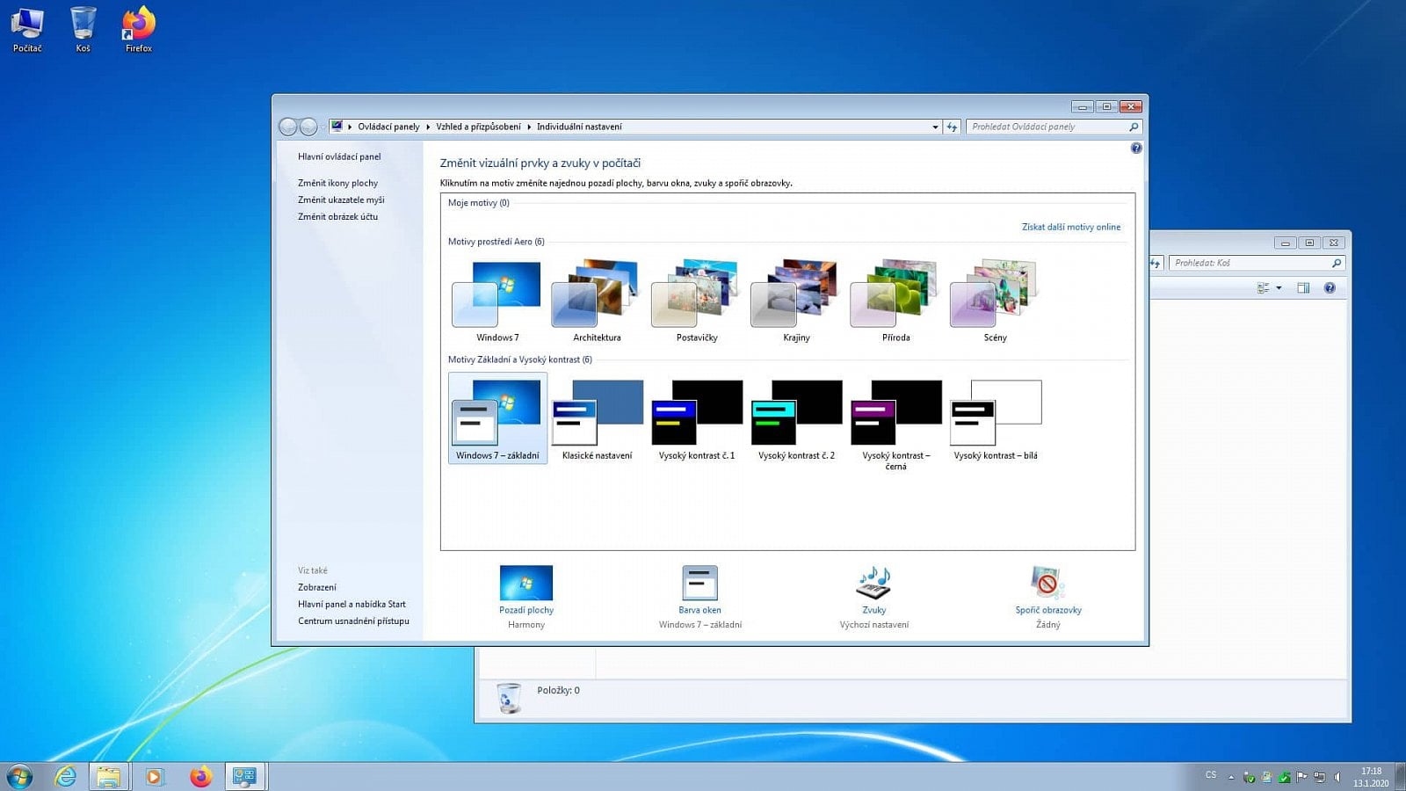Click Získat další motivy online link
The height and width of the screenshot is (791, 1406).
1070,227
